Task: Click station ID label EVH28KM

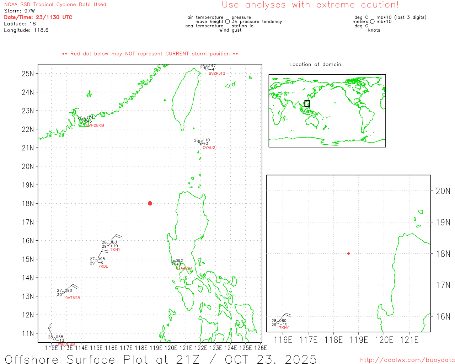Action: (x=95, y=125)
